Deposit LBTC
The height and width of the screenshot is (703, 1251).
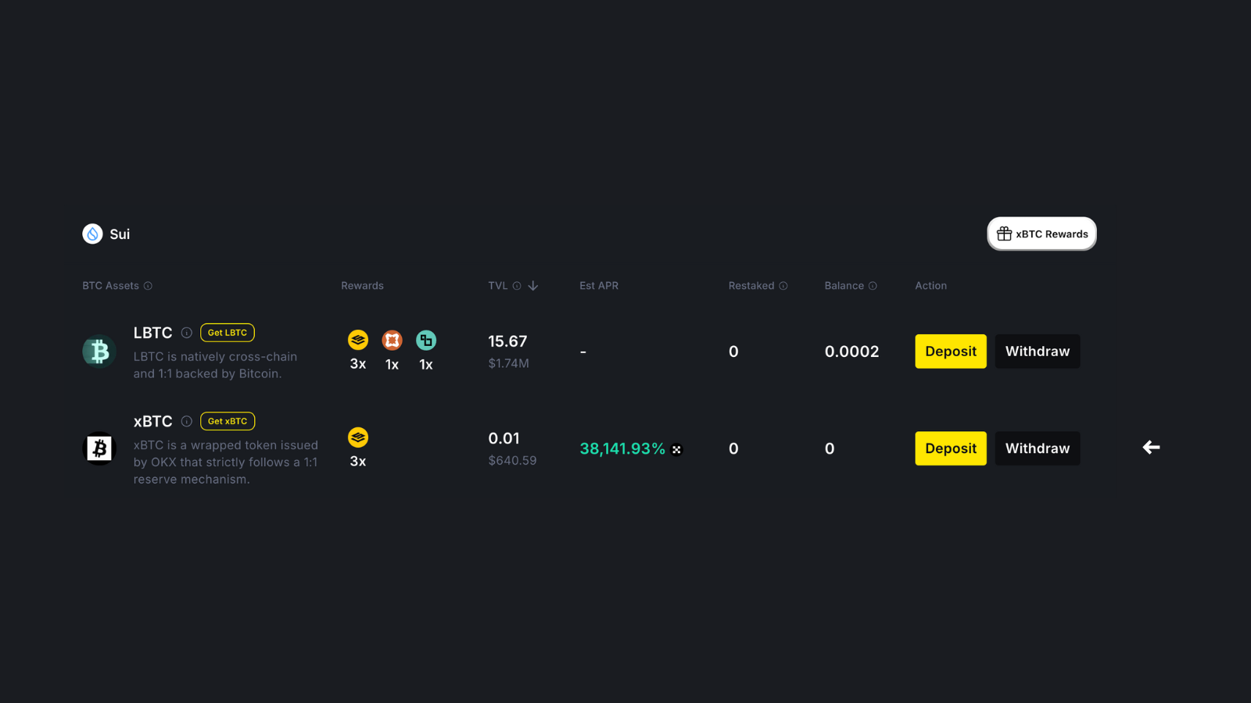[x=951, y=351]
